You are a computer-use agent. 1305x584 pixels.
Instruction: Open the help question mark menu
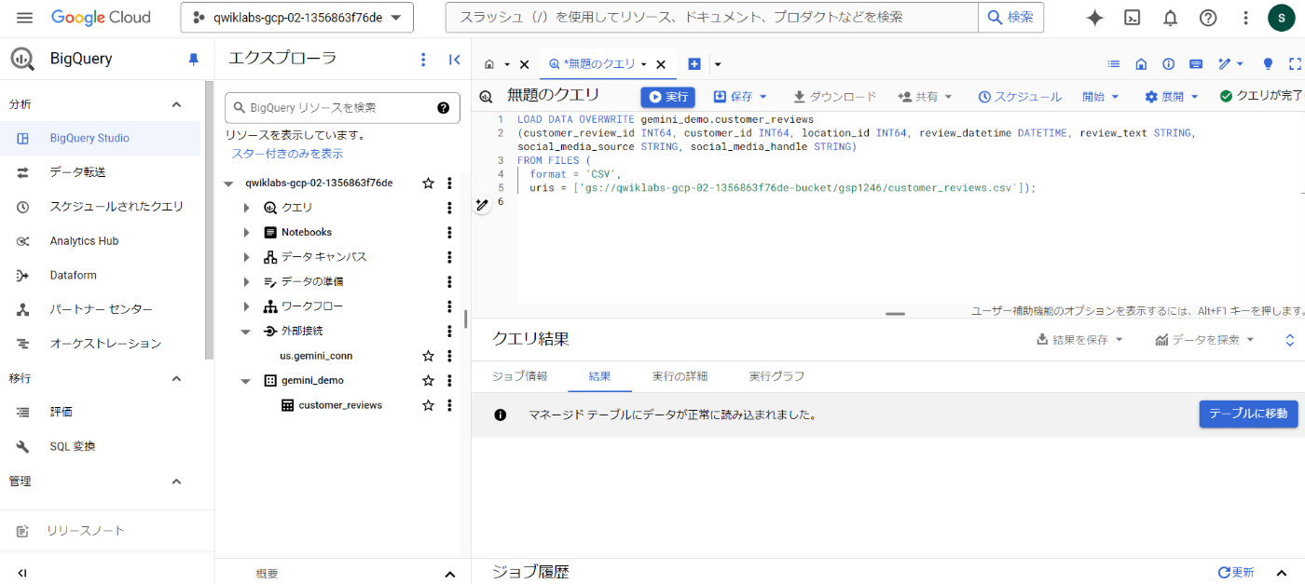click(1208, 18)
